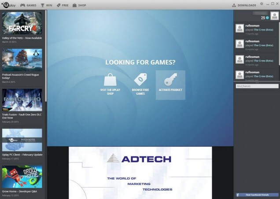This screenshot has width=280, height=199.
Task: Click the tag Browse Free Games icon
Action: pyautogui.click(x=140, y=80)
